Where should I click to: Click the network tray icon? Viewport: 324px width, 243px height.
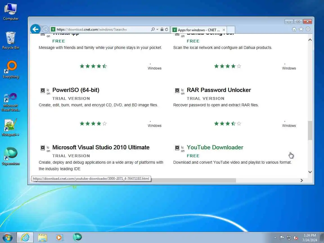click(x=289, y=238)
